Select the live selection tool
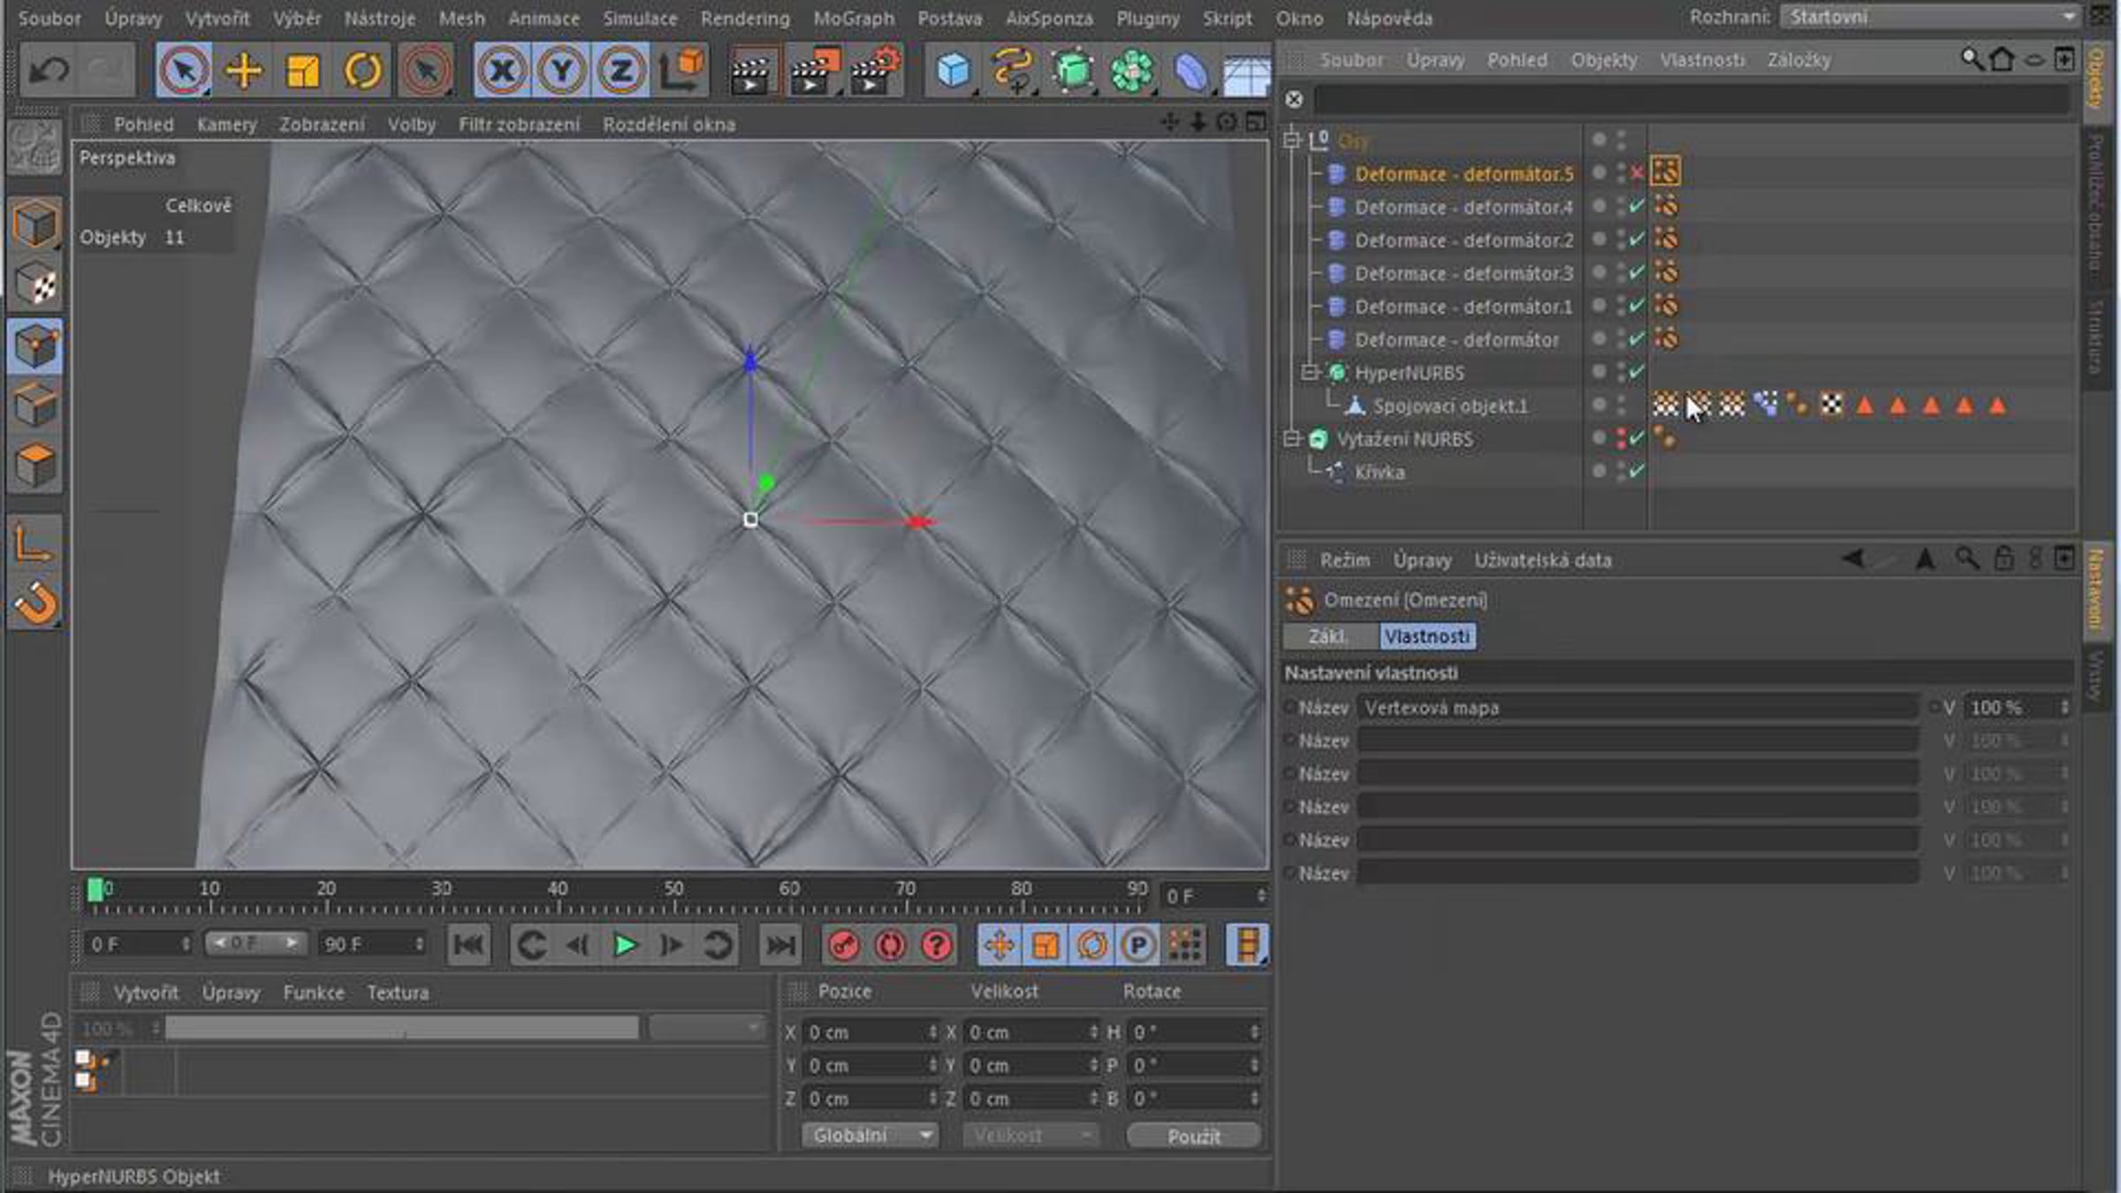 [183, 70]
